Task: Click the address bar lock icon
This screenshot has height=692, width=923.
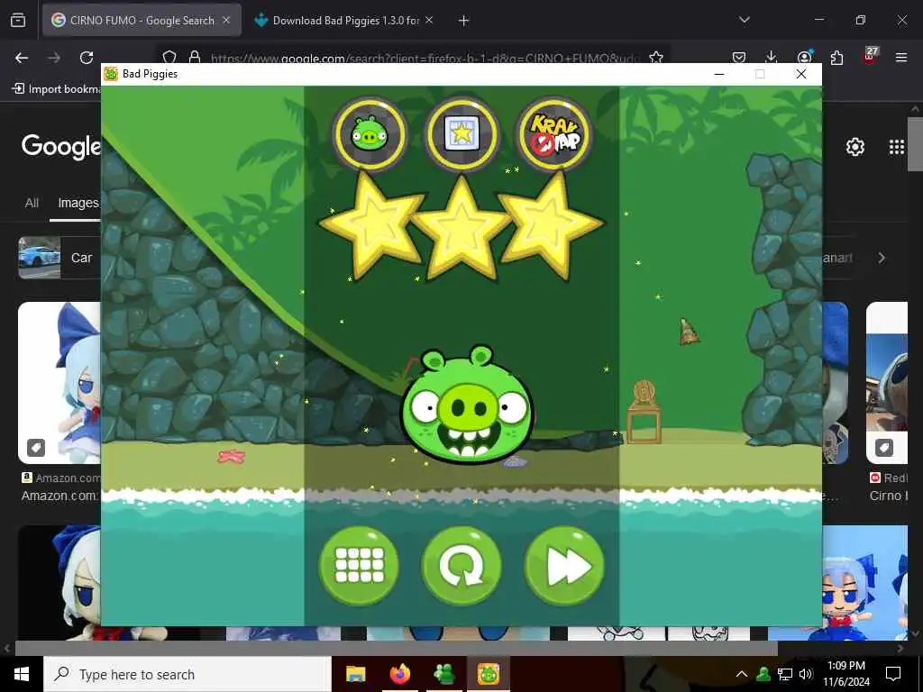Action: point(195,57)
